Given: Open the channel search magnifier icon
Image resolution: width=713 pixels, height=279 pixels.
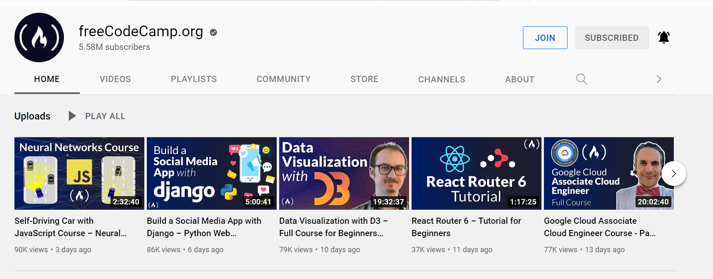Looking at the screenshot, I should pos(581,79).
